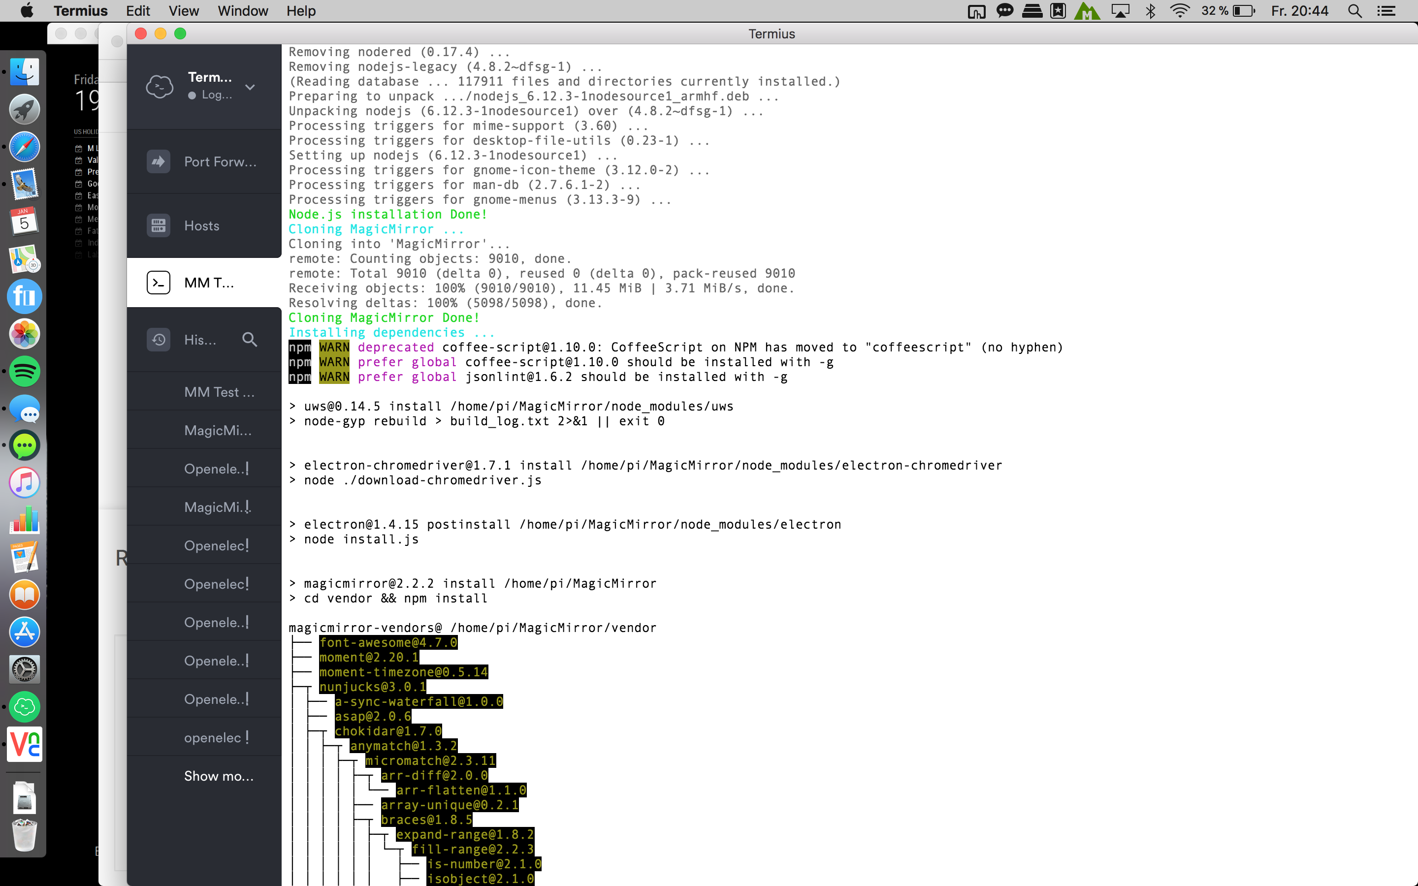The height and width of the screenshot is (886, 1418).
Task: Open the Window menu
Action: 243,11
